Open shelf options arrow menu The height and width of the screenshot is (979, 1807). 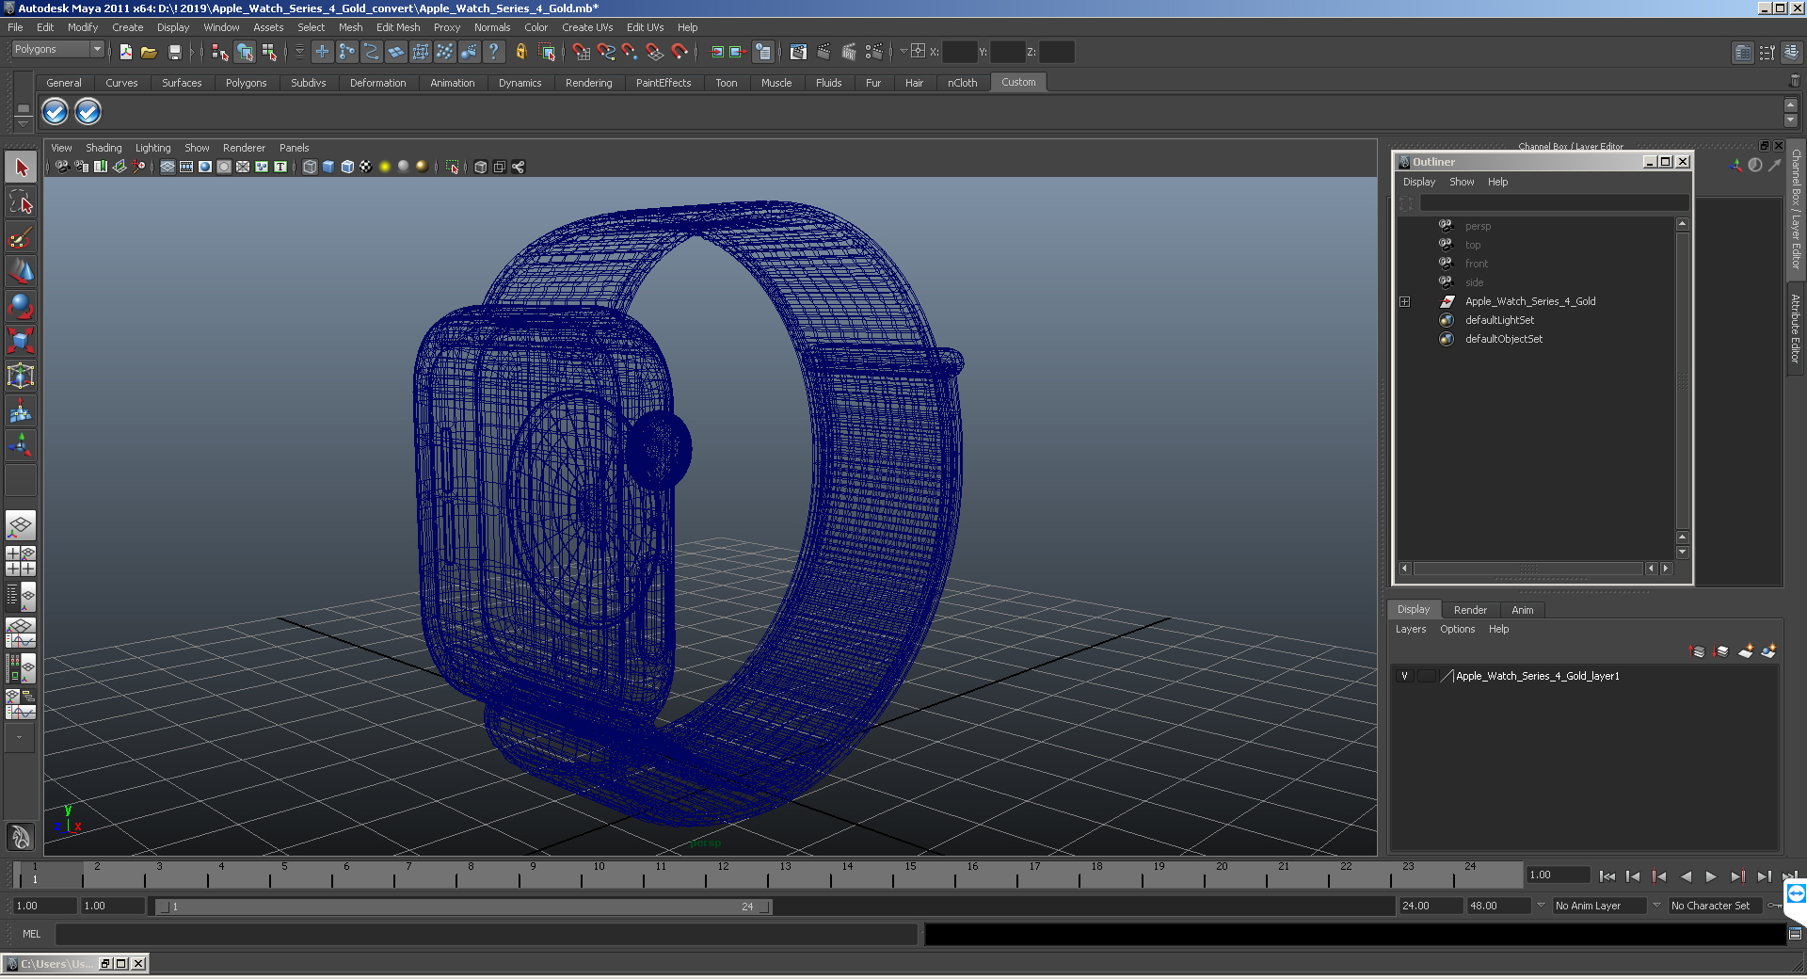coord(24,124)
